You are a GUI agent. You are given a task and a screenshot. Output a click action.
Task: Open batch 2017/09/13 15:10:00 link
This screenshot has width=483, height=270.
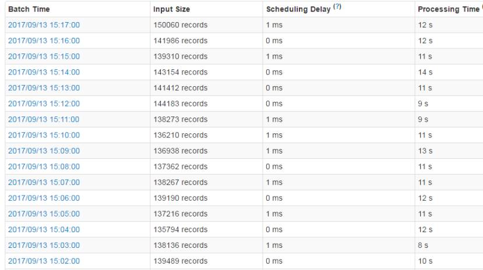(44, 135)
